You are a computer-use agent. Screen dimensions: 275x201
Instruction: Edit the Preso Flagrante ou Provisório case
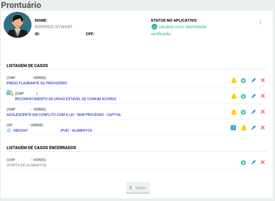click(x=253, y=80)
